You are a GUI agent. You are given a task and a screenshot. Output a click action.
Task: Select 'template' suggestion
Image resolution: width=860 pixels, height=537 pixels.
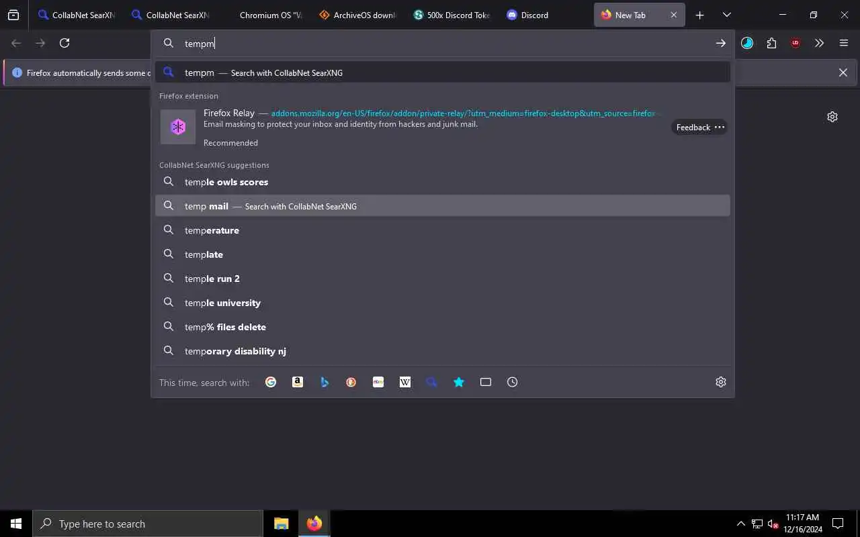443,254
